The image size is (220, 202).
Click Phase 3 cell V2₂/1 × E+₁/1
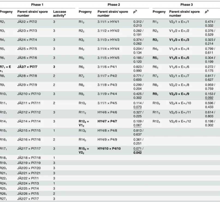point(179,22)
